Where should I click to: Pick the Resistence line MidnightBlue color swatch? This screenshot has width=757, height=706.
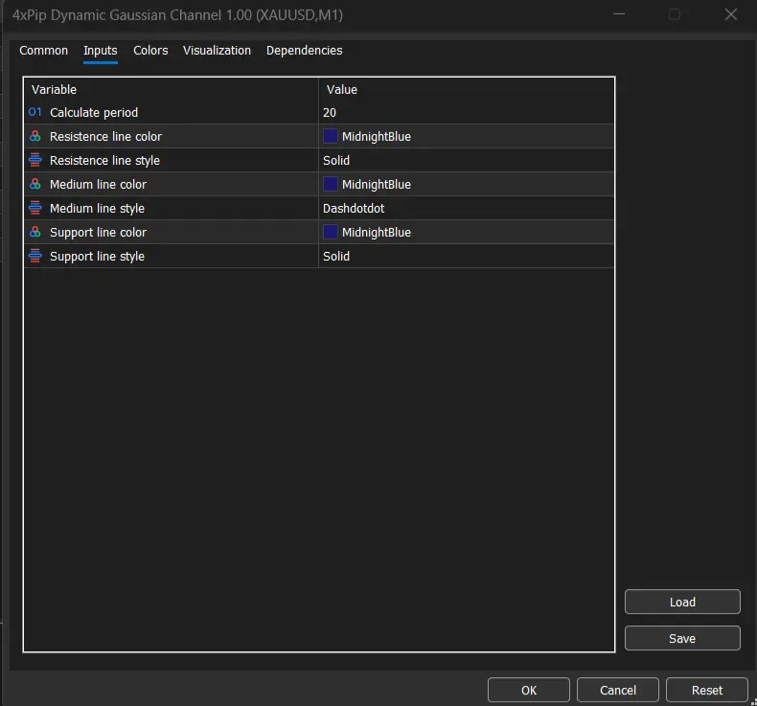pyautogui.click(x=331, y=136)
